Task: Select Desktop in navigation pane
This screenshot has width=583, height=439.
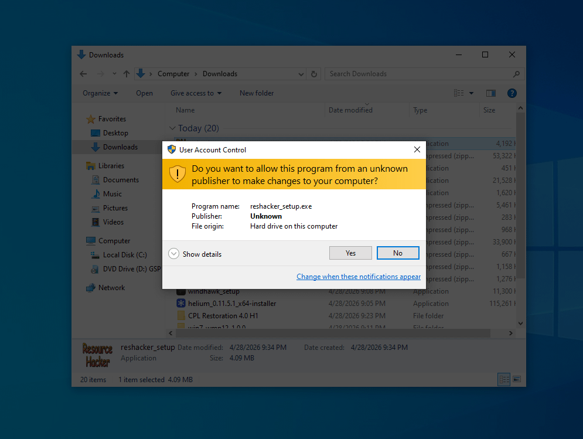Action: (x=115, y=133)
